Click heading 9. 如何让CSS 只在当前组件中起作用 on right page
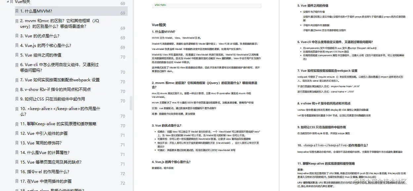Screen dimensions: 413x191 (x=322, y=127)
